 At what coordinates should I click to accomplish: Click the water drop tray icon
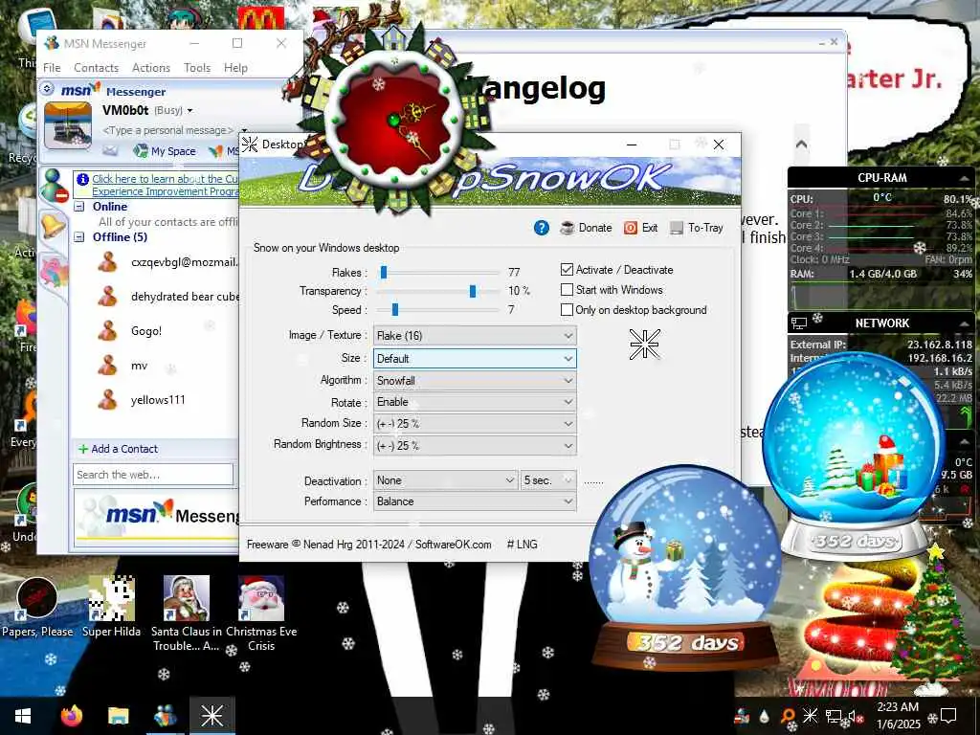[x=764, y=716]
